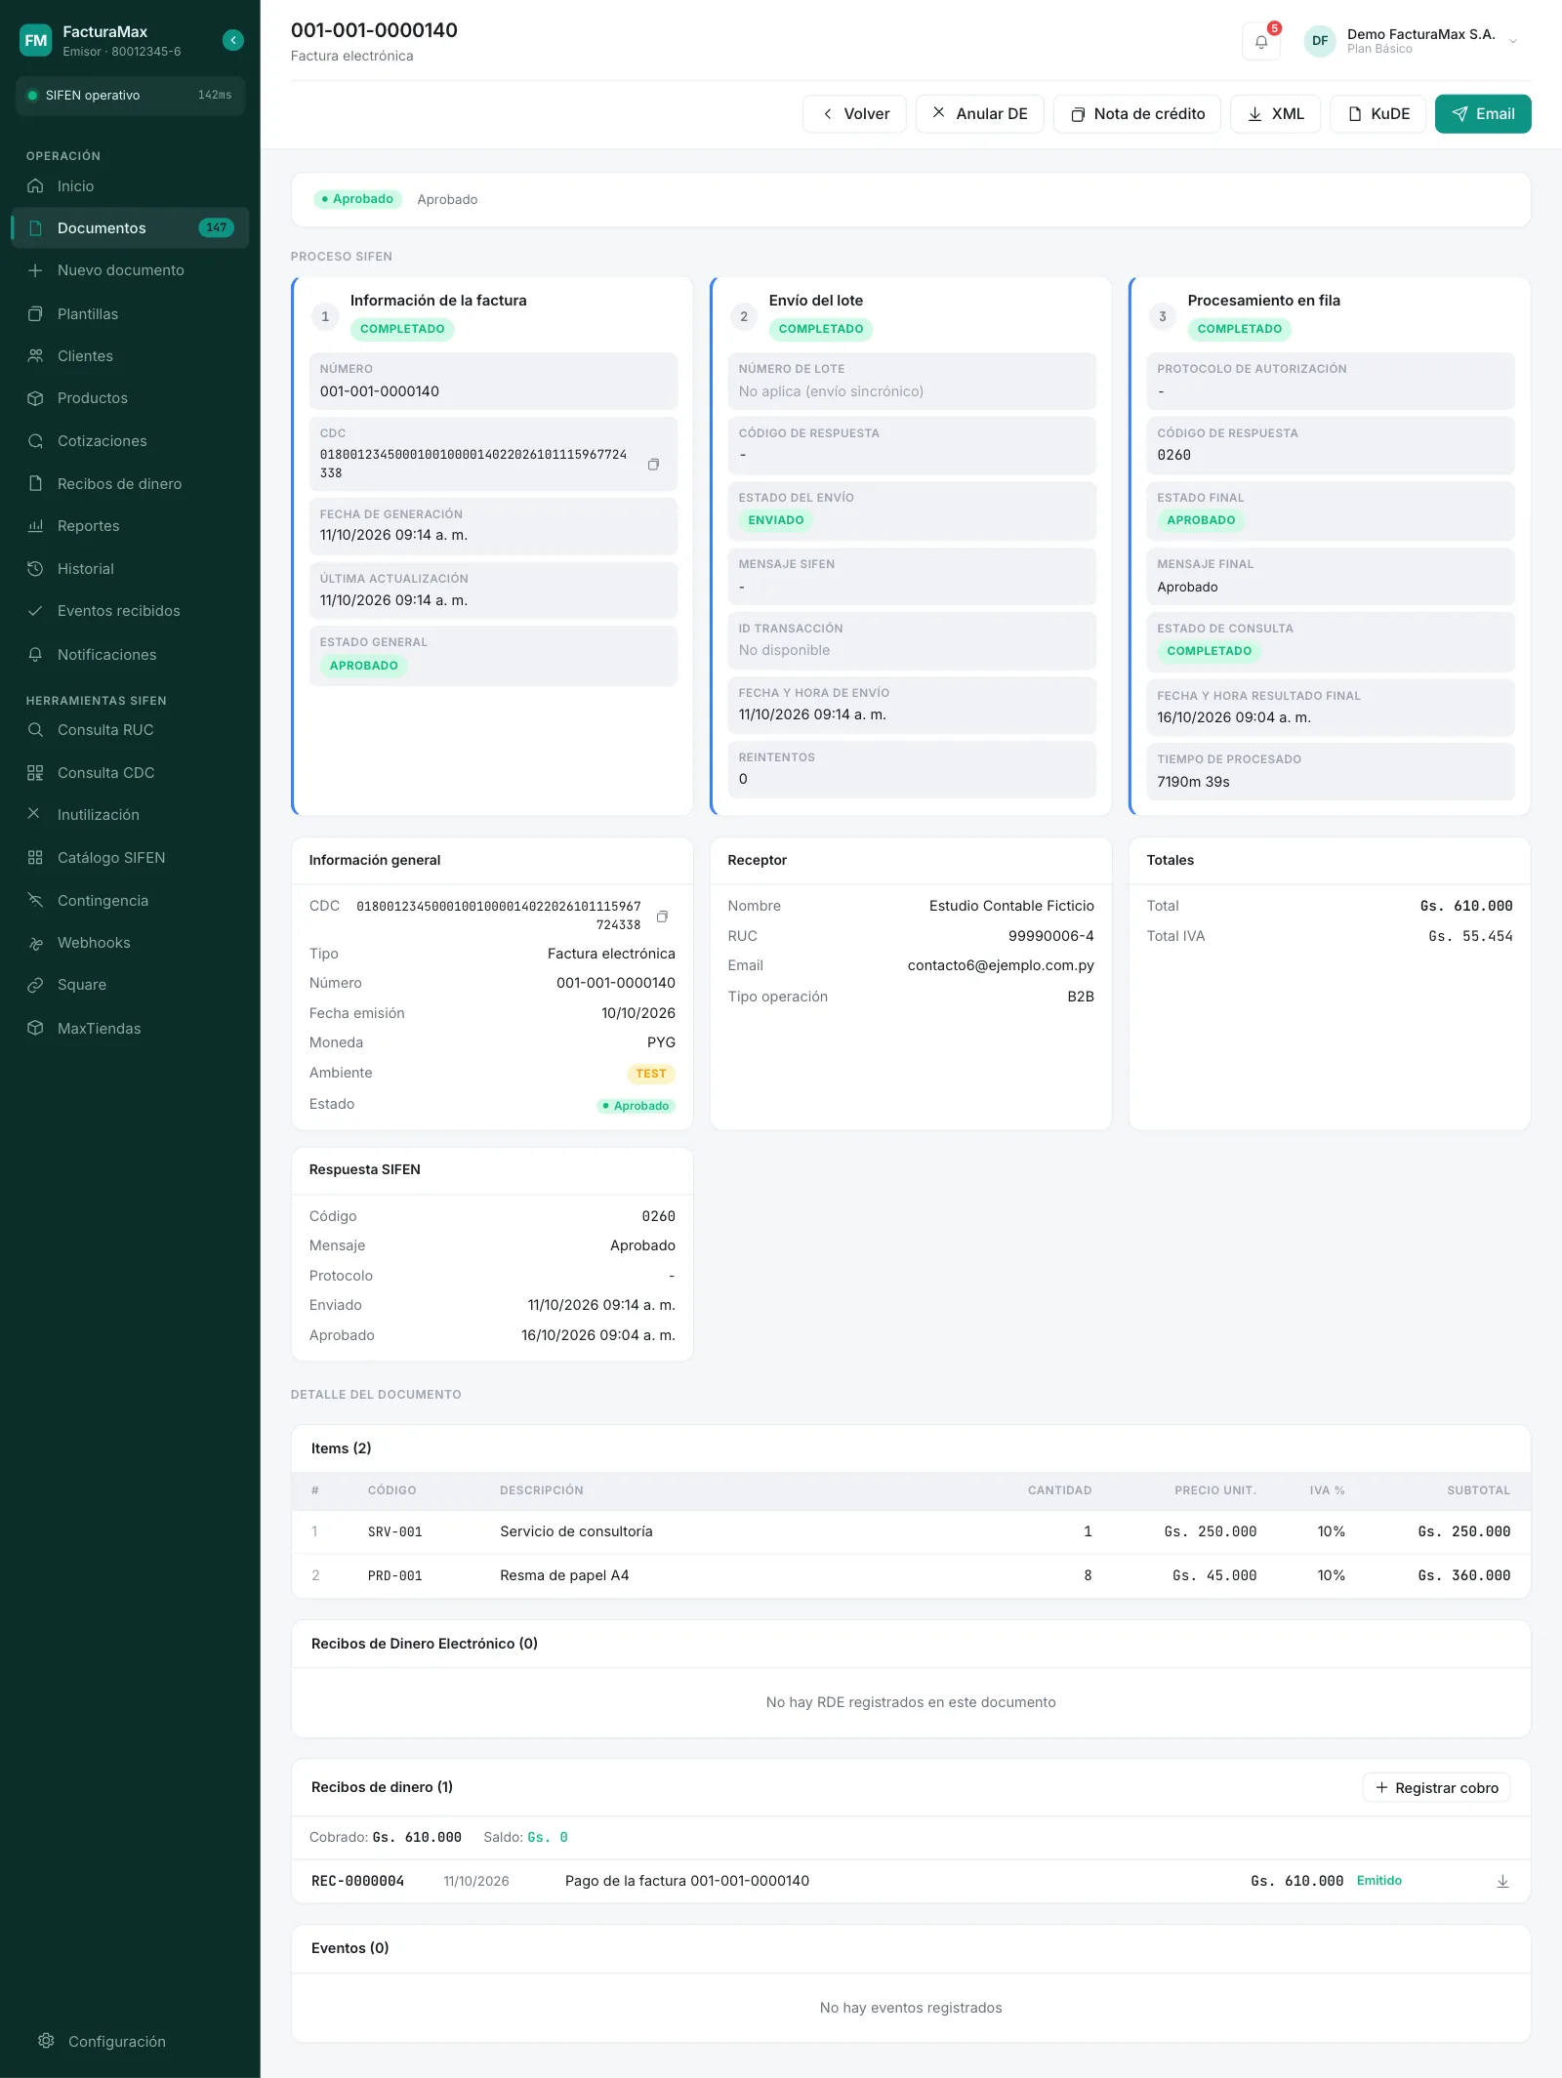Open Webhooks settings
This screenshot has height=2078, width=1562.
(130, 943)
